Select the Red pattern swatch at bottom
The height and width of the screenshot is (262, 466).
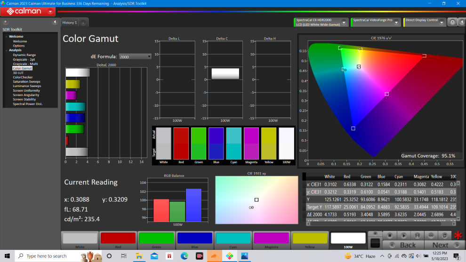[118, 240]
